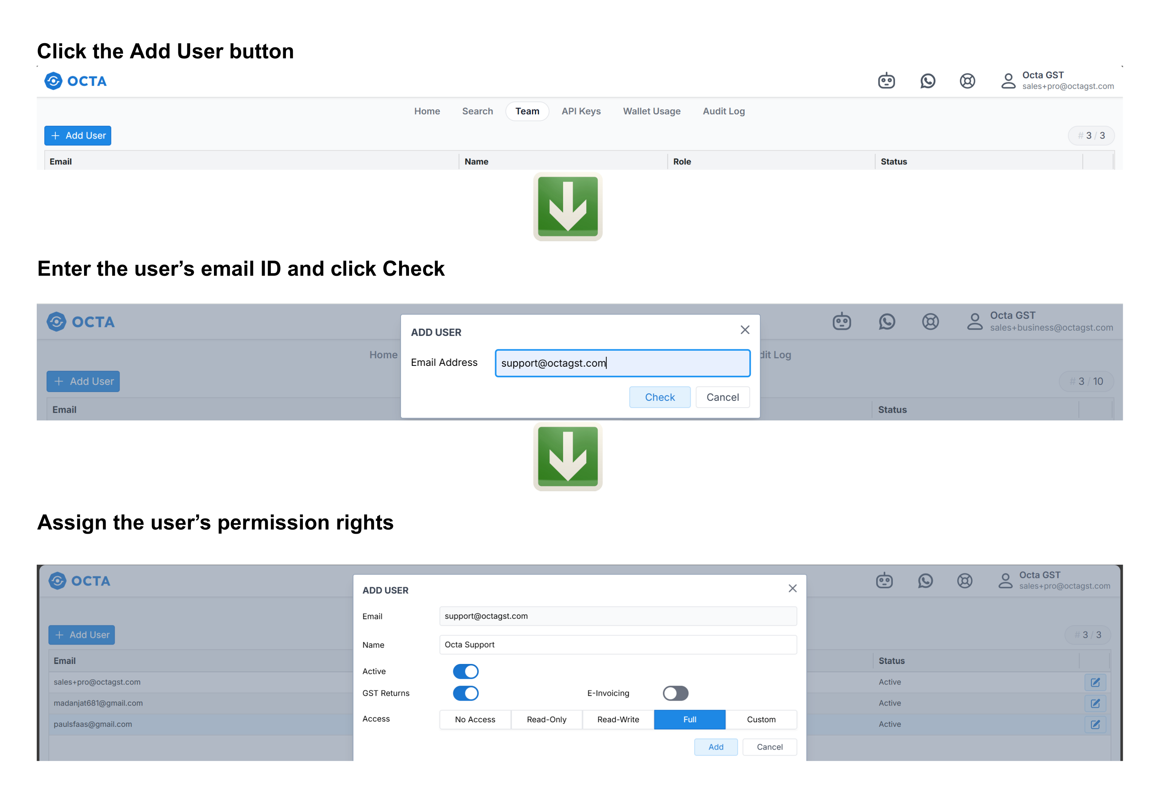Switch to the API Keys tab
The width and height of the screenshot is (1175, 809).
coord(580,111)
